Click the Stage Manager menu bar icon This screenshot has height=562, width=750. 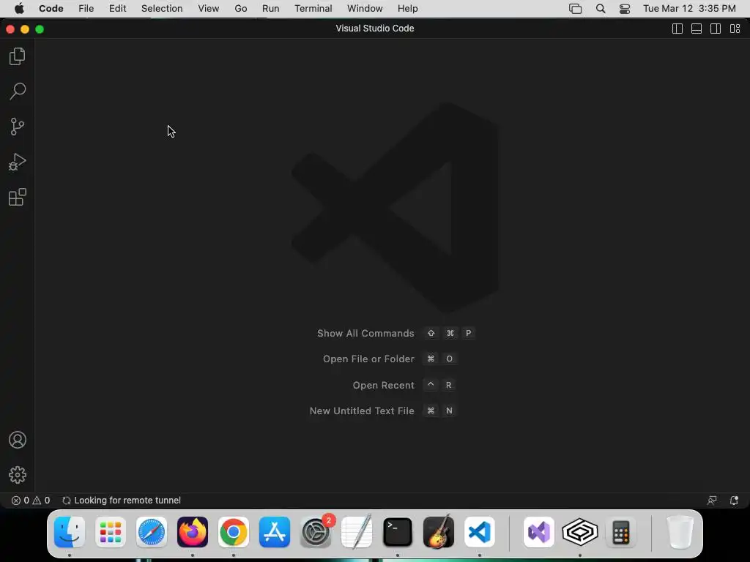pos(576,9)
